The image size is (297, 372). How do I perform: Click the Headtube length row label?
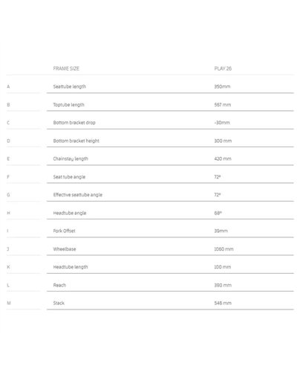pyautogui.click(x=71, y=267)
